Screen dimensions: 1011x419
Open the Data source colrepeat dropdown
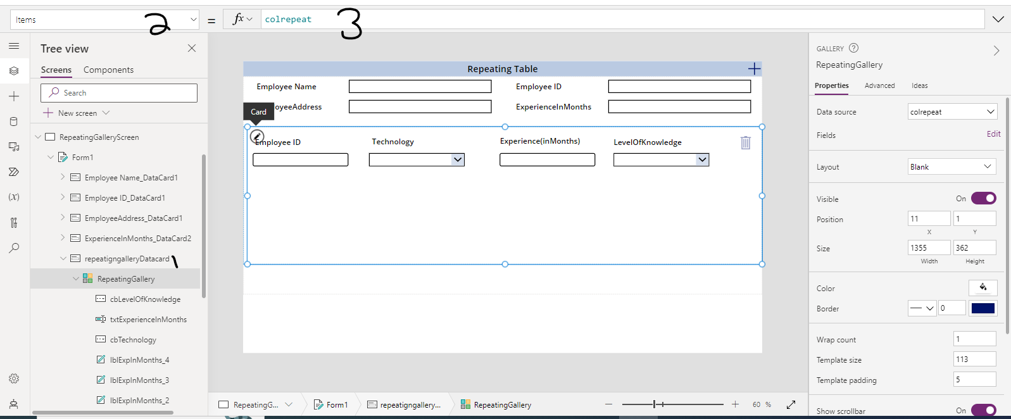point(952,112)
